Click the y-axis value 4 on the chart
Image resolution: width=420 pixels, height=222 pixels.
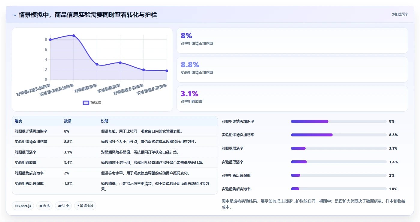tap(46, 60)
